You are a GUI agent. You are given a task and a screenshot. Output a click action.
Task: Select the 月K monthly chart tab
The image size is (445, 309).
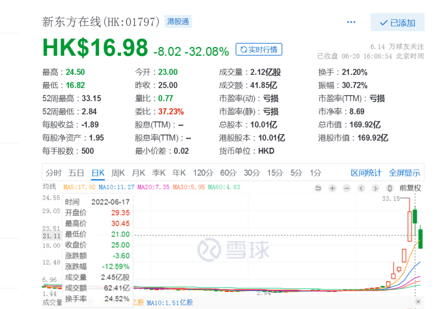coord(138,172)
